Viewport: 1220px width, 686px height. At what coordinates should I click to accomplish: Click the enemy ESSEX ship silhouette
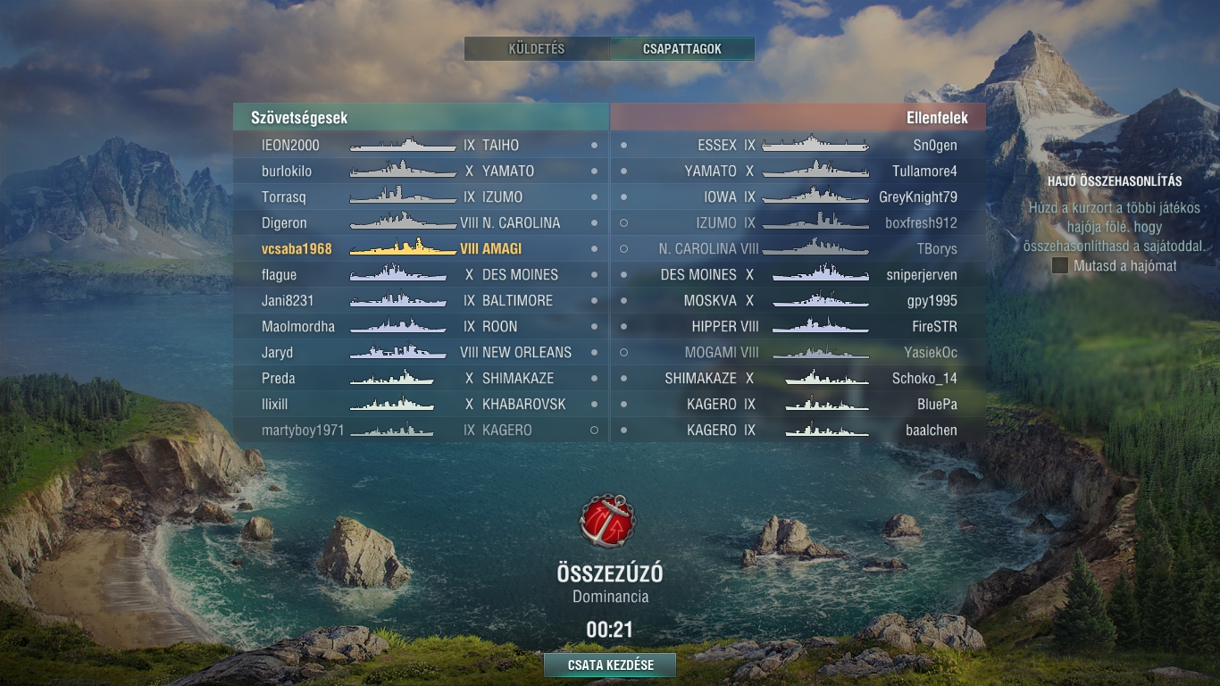[815, 145]
